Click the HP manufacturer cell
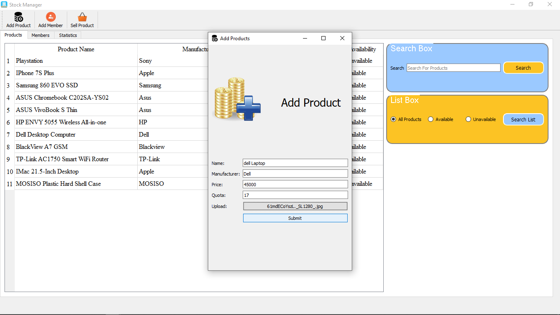Screen dimensions: 560x315 pos(173,122)
